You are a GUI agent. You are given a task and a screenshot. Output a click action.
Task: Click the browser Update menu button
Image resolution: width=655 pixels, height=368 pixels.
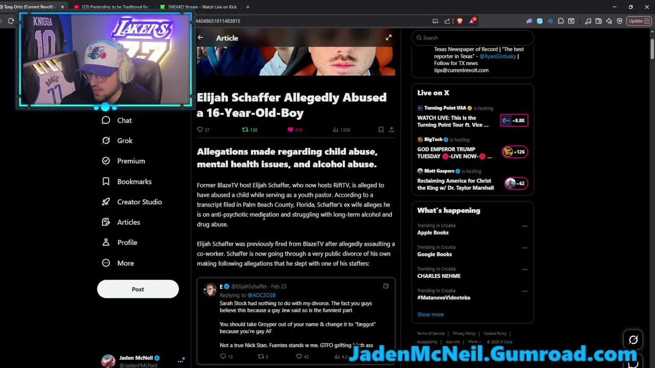[x=639, y=21]
